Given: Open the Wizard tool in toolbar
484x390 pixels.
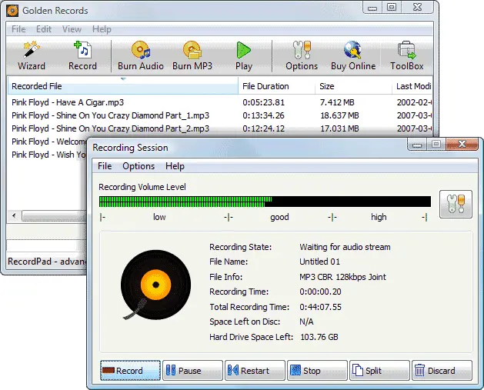Looking at the screenshot, I should 32,56.
